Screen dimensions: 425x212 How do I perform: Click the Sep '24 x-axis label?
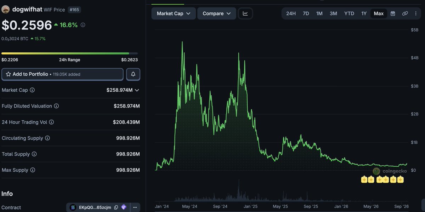[220, 206]
